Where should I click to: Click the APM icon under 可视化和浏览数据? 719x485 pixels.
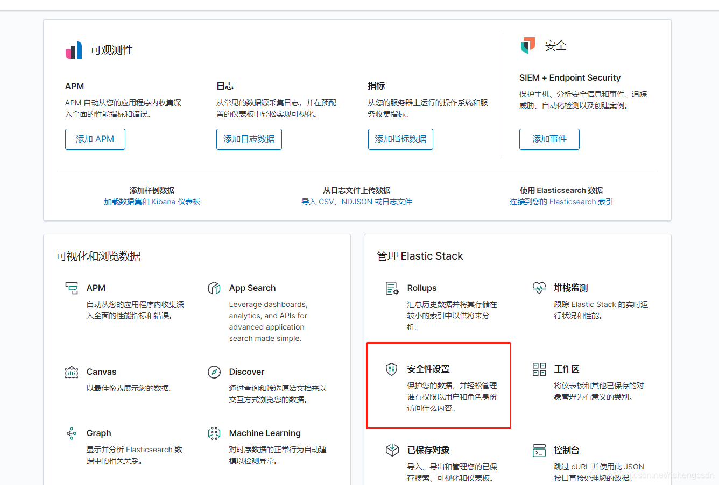[x=72, y=288]
